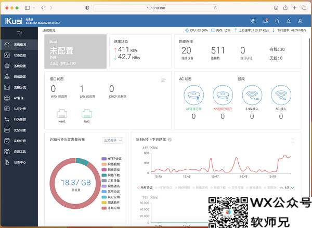The width and height of the screenshot is (312, 228).
Task: Open the 近30分钟 time range dropdown
Action: (x=112, y=140)
